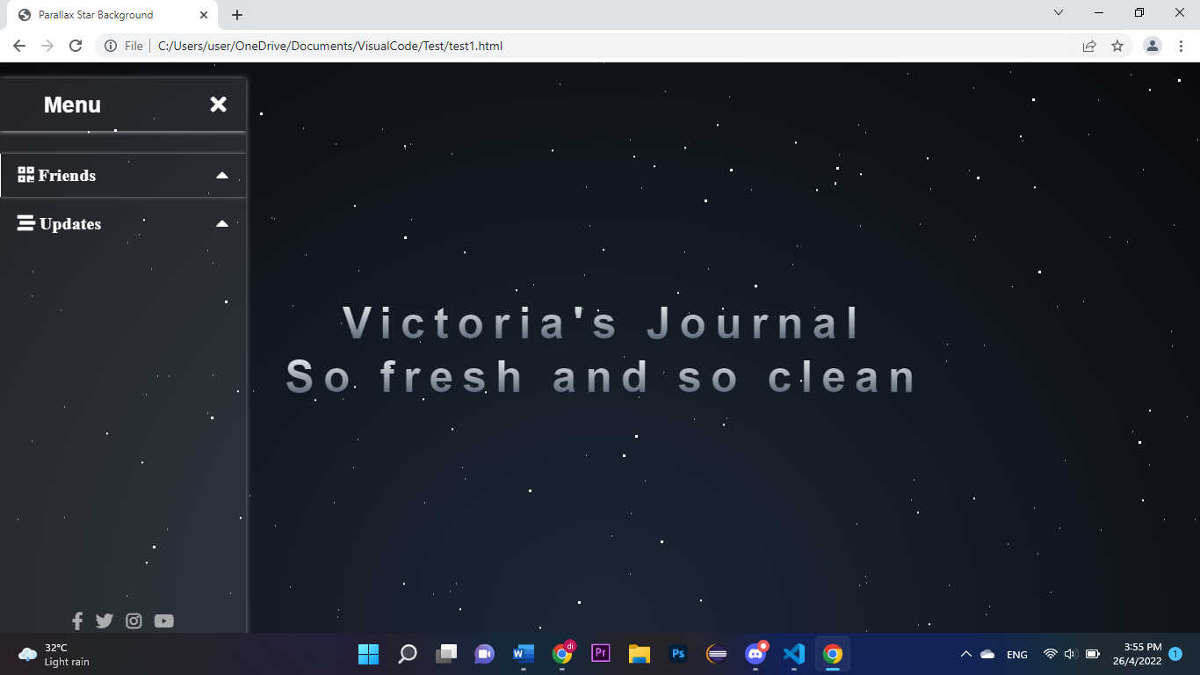Screen dimensions: 1200x675
Task: Click the 'So fresh and so clean' subtitle
Action: (601, 377)
